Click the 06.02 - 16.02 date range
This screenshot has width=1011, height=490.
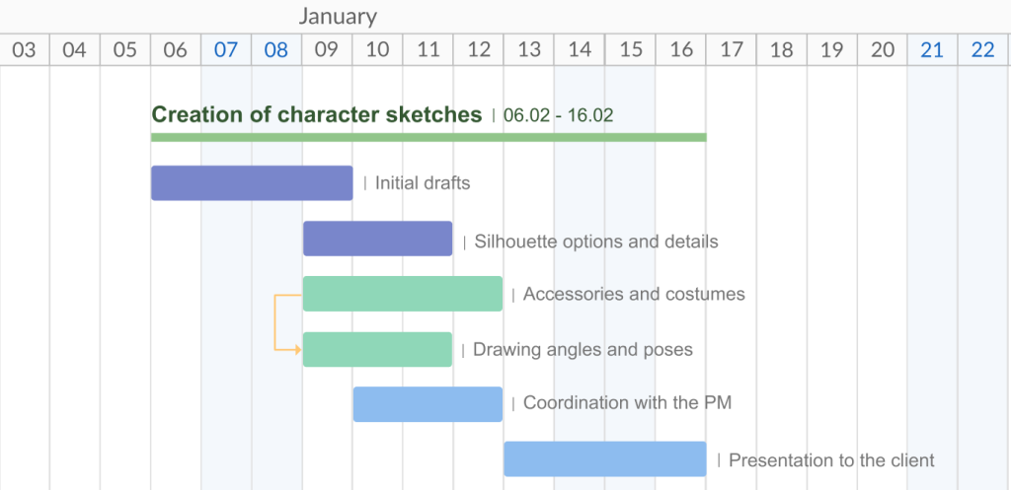pos(558,115)
